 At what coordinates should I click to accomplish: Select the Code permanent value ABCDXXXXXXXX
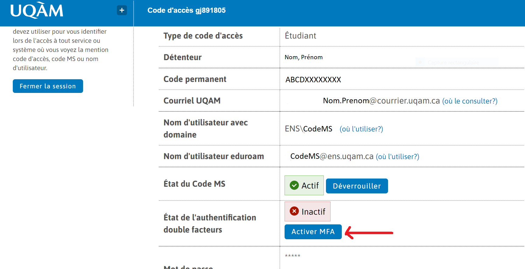(x=313, y=80)
